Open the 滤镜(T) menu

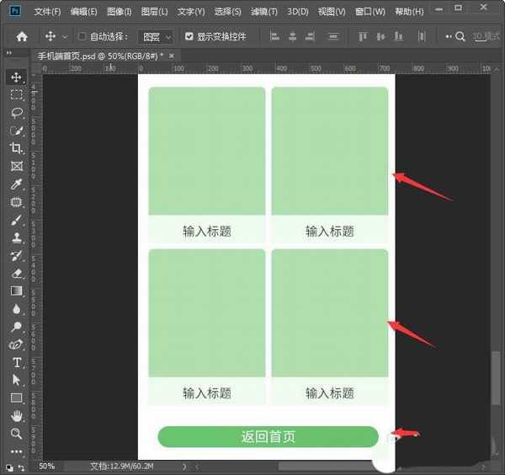[x=265, y=12]
